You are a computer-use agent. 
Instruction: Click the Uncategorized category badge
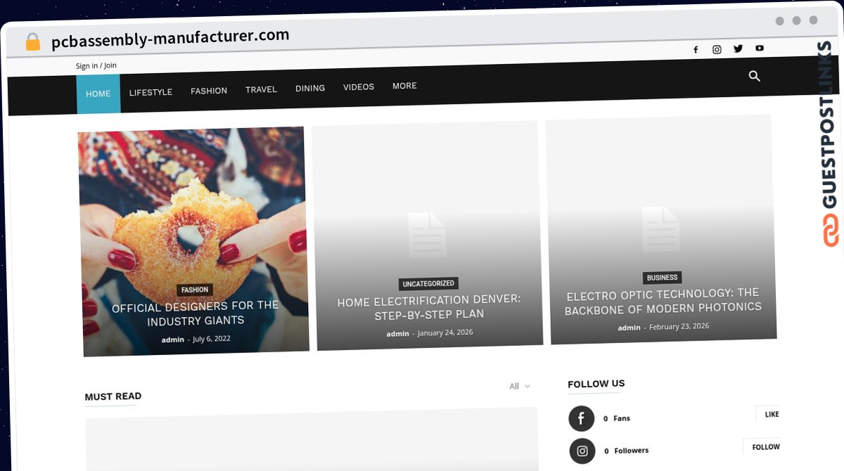[x=428, y=283]
